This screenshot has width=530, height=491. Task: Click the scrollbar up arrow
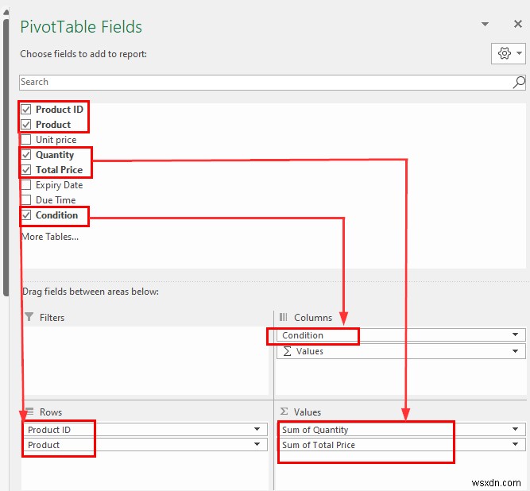(6, 13)
